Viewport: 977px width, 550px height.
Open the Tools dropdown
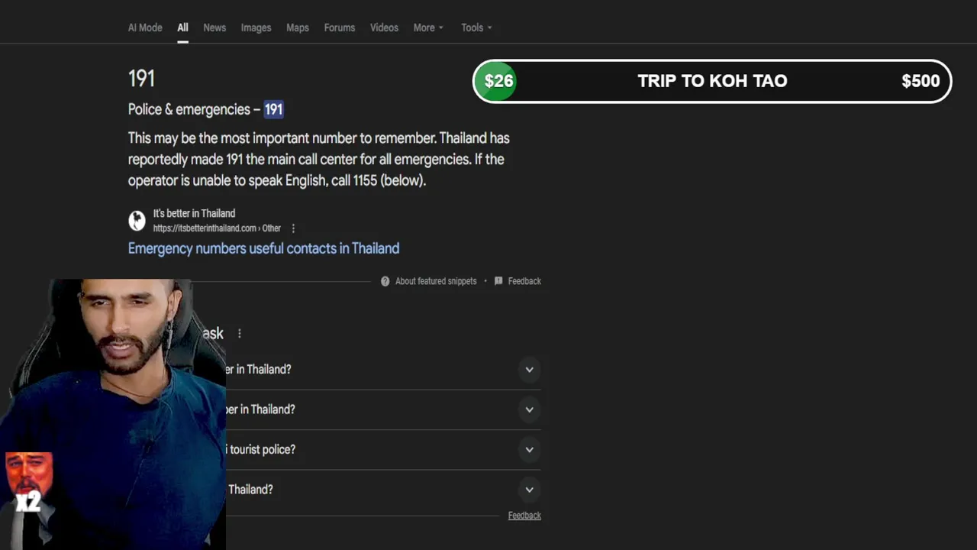pos(476,27)
